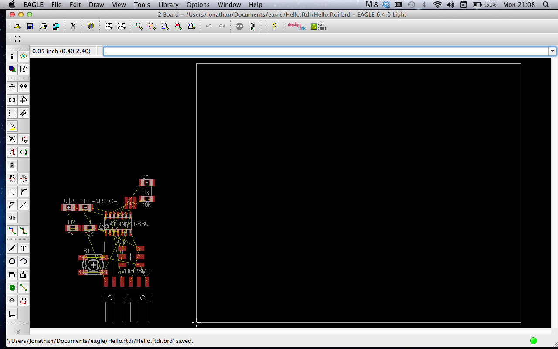
Task: Select the Mark tool
Action: click(x=24, y=69)
